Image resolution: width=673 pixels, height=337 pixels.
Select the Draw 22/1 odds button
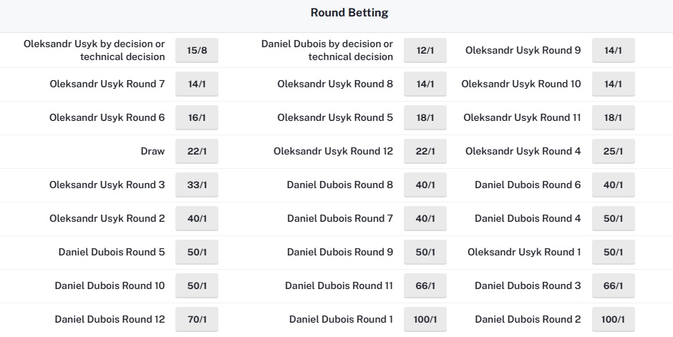tap(197, 152)
